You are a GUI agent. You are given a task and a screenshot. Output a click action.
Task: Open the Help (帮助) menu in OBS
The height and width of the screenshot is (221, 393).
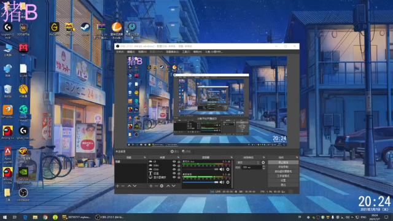click(197, 52)
